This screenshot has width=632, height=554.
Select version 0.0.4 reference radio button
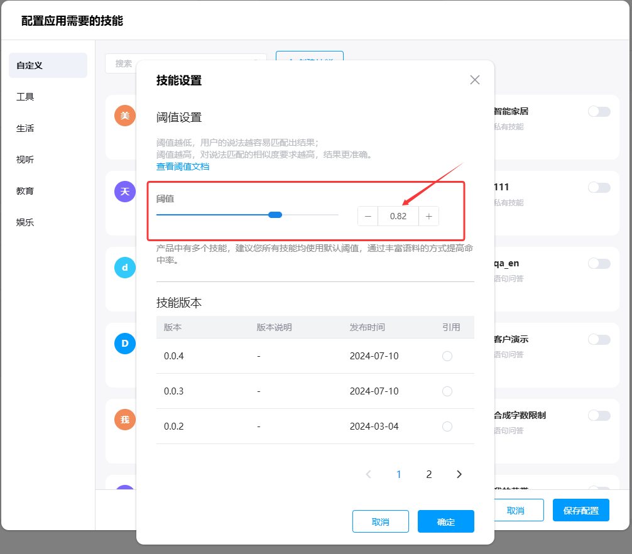[x=447, y=356]
